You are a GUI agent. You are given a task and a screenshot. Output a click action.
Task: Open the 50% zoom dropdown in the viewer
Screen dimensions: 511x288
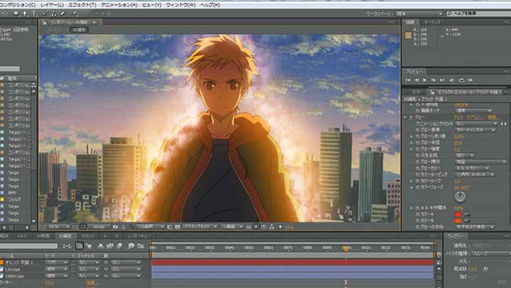tap(59, 227)
